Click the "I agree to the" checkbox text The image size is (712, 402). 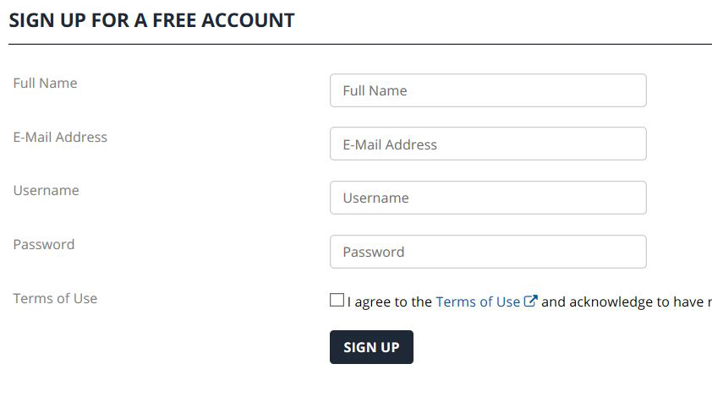(390, 301)
